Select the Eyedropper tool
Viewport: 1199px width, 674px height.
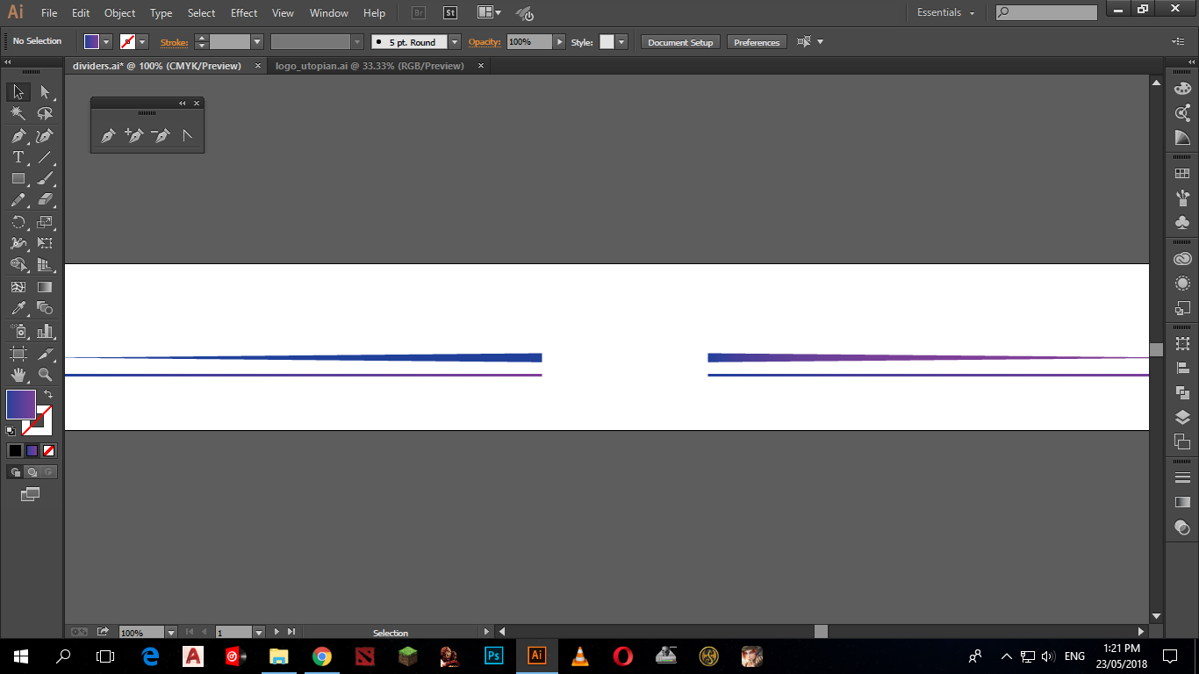(x=18, y=308)
